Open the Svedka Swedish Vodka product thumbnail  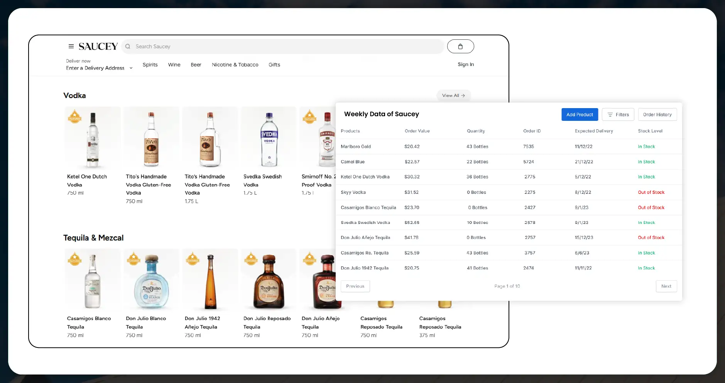click(269, 139)
